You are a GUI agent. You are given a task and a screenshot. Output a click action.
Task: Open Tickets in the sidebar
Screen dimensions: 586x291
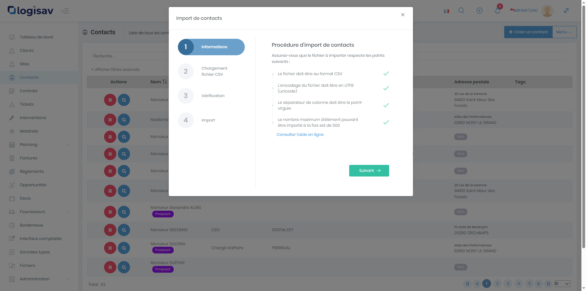(27, 104)
